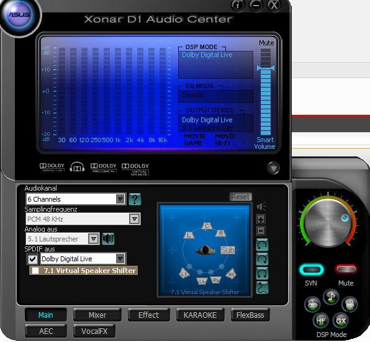Viewport: 370px width, 342px height.
Task: Select the Music DSP mode note icon
Action: (x=331, y=297)
